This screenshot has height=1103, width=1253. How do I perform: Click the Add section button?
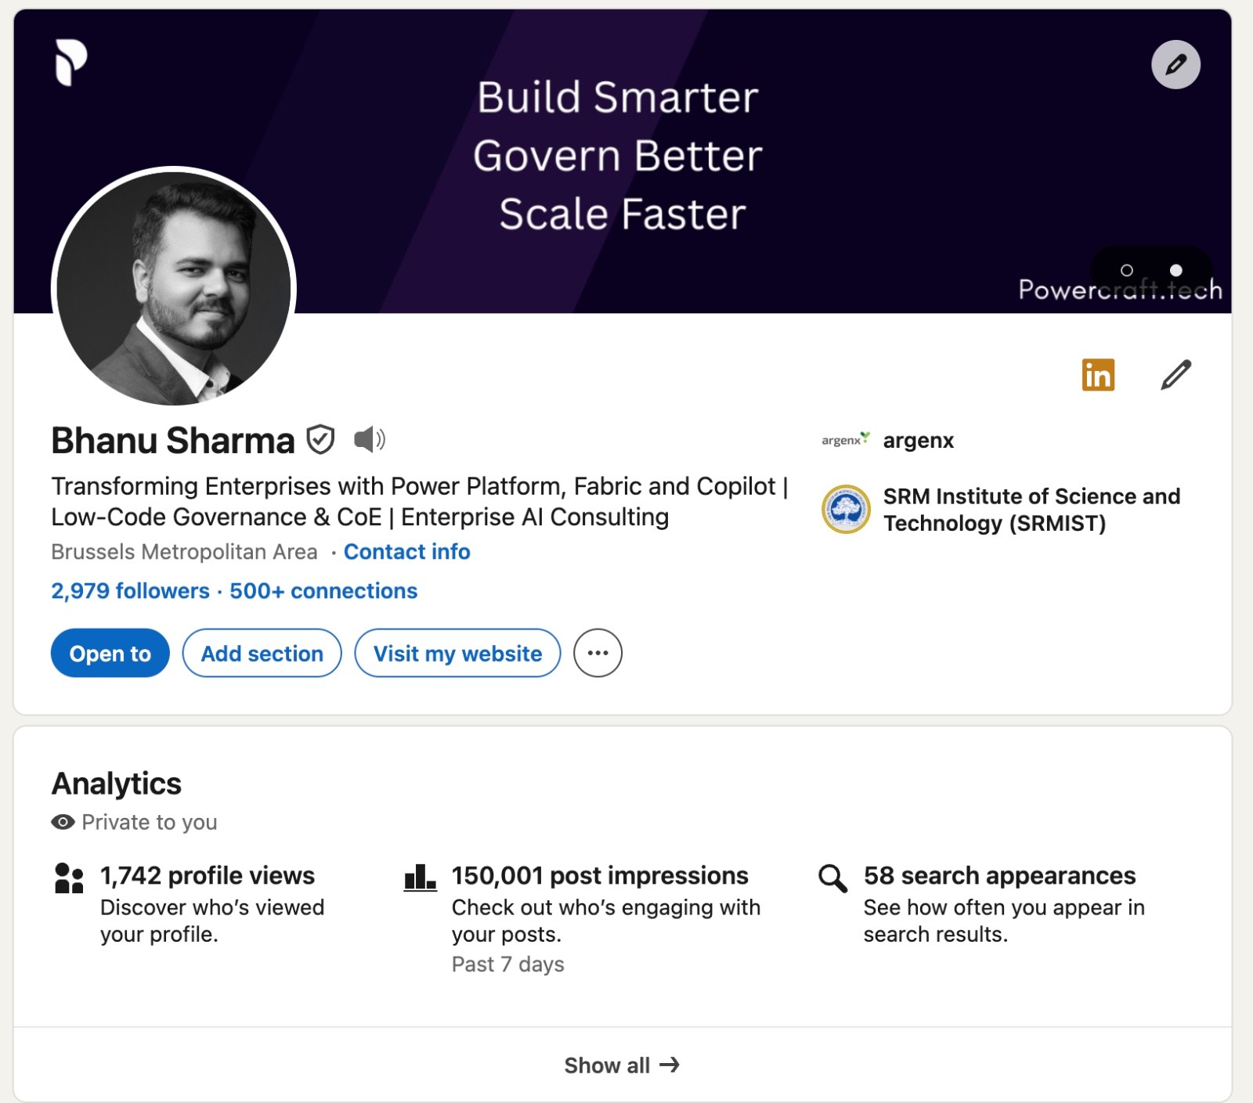click(262, 653)
